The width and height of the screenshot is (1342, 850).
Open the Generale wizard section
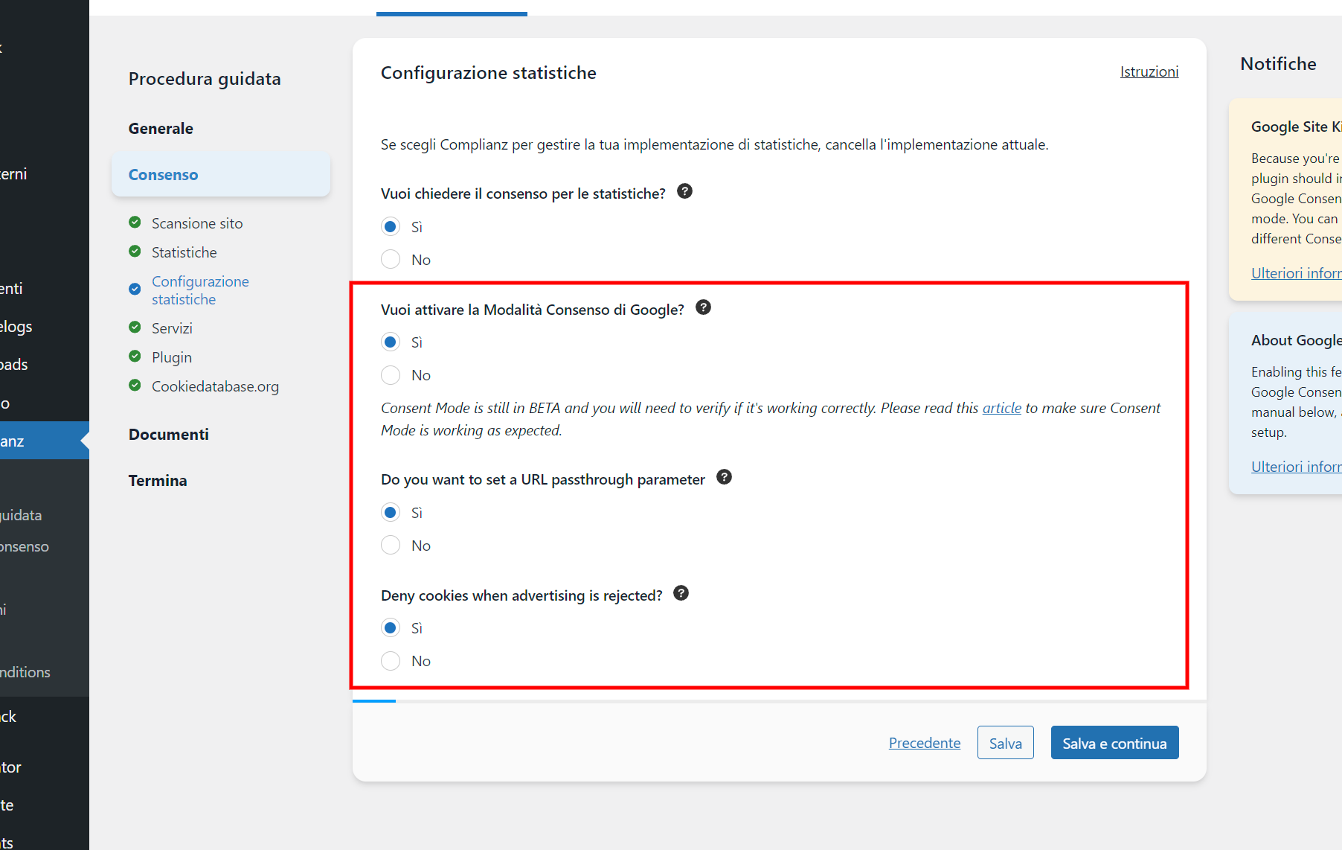pyautogui.click(x=161, y=127)
